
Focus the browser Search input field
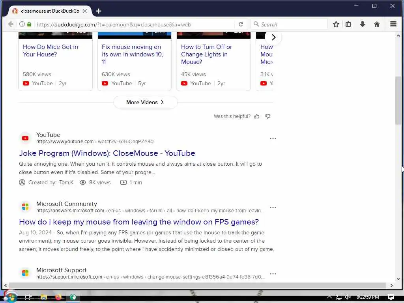289,24
